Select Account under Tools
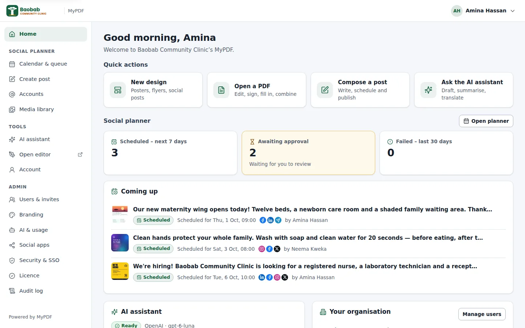Viewport: 525px width, 328px height. [x=46, y=169]
